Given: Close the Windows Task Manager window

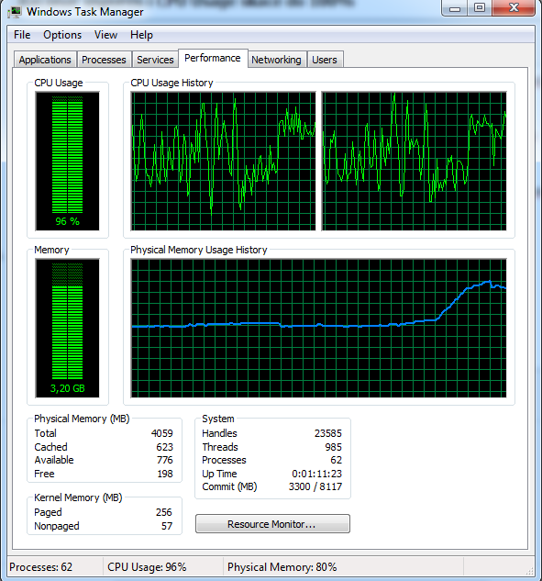Looking at the screenshot, I should tap(514, 7).
